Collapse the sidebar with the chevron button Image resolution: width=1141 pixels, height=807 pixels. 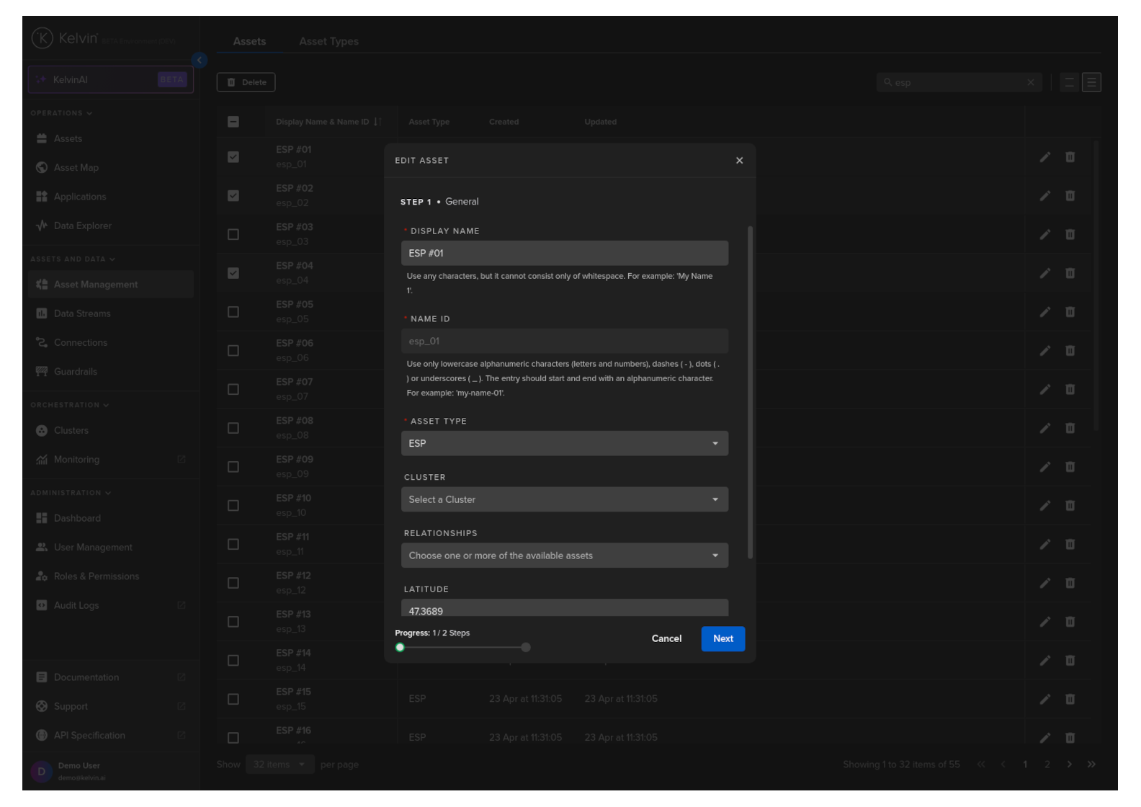tap(200, 61)
